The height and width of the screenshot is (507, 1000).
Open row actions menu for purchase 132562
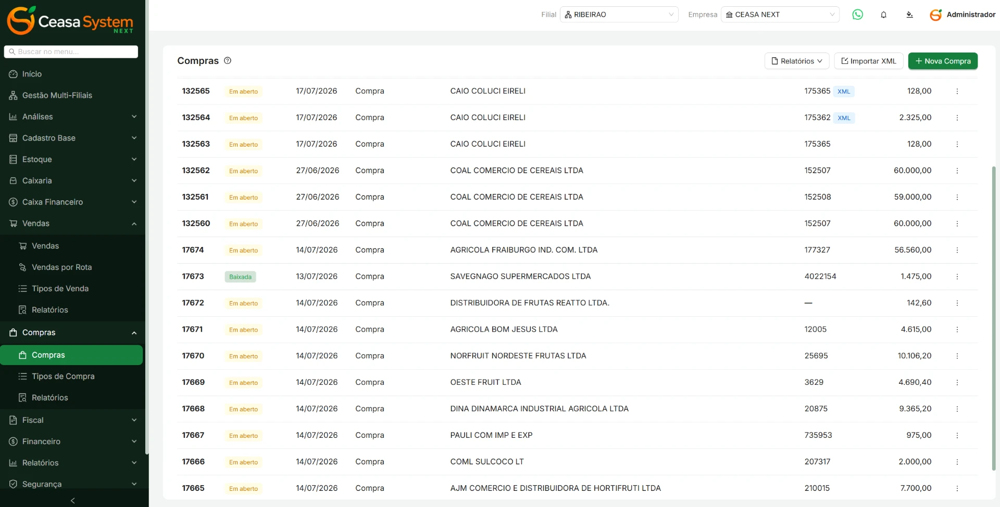[957, 171]
